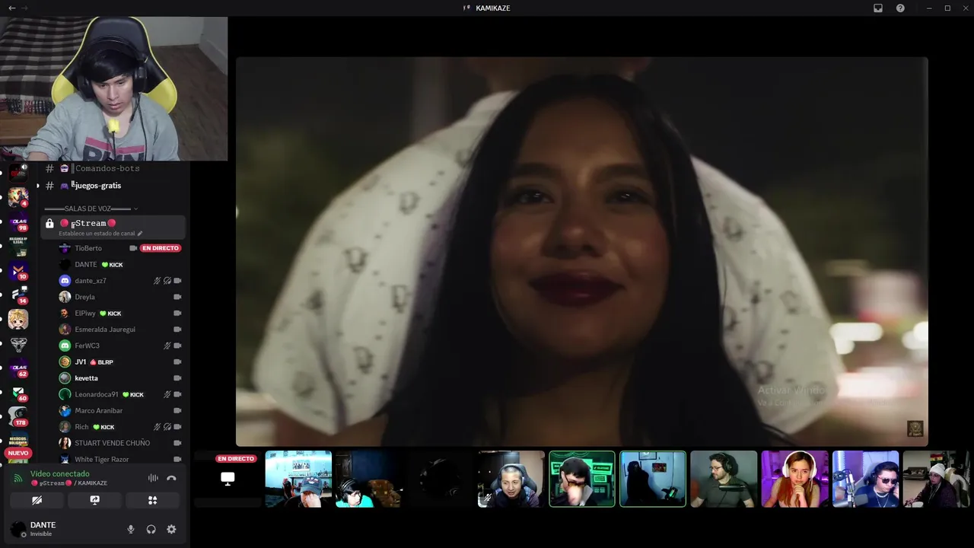Screen dimensions: 974x548
Task: Click camera icon on kevetta's row
Action: tap(177, 378)
